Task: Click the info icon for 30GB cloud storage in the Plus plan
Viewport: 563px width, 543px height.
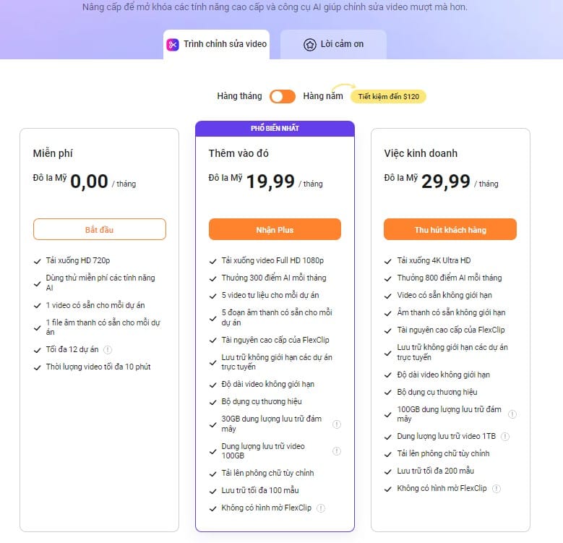Action: coord(337,424)
